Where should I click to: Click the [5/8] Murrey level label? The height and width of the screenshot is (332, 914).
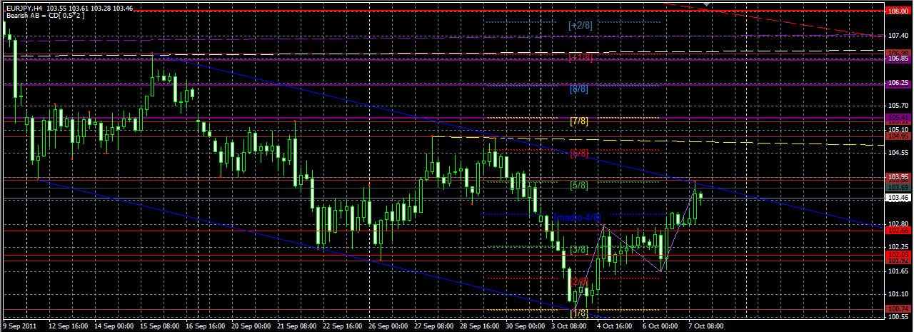point(579,186)
